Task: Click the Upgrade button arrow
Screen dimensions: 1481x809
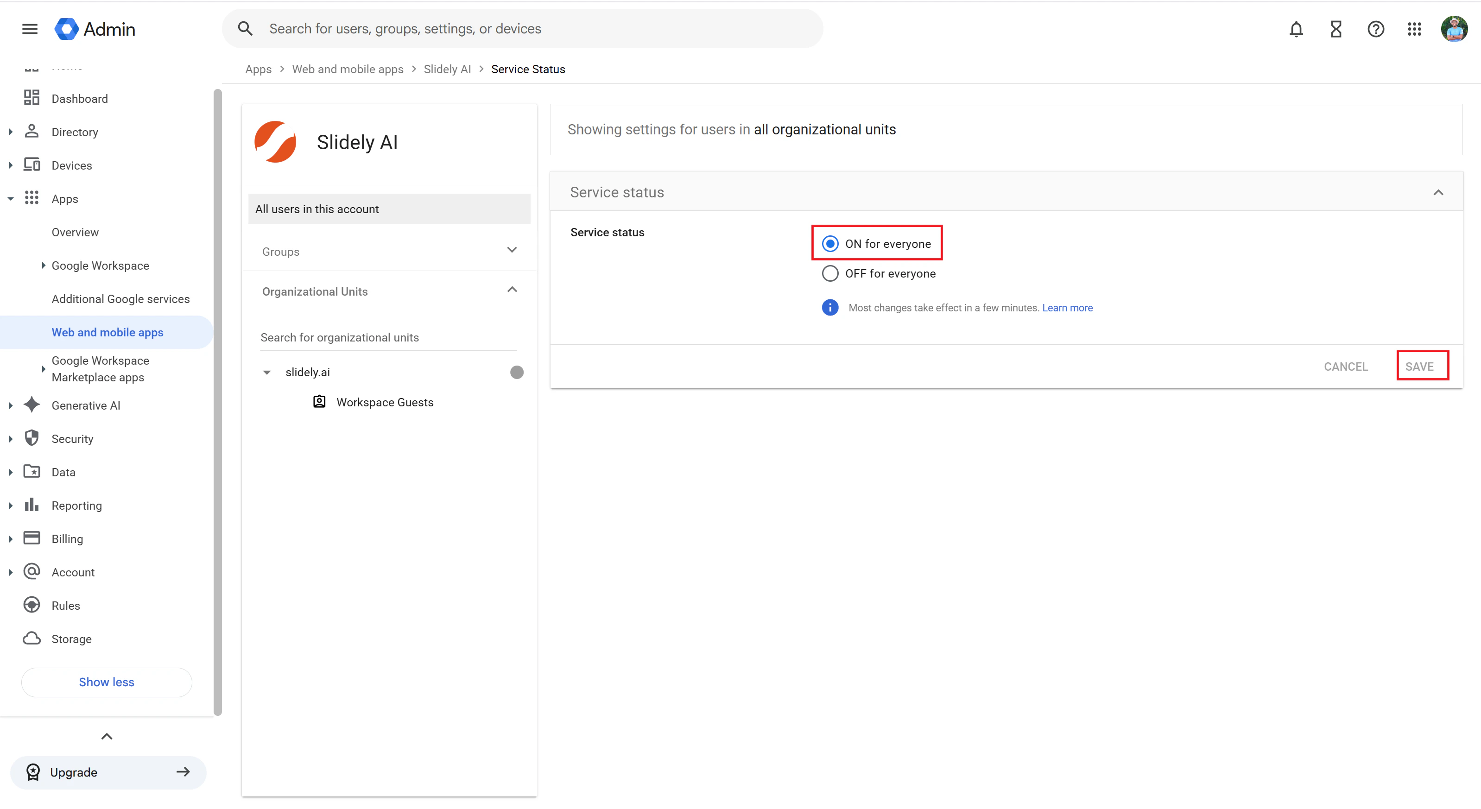Action: pyautogui.click(x=183, y=771)
